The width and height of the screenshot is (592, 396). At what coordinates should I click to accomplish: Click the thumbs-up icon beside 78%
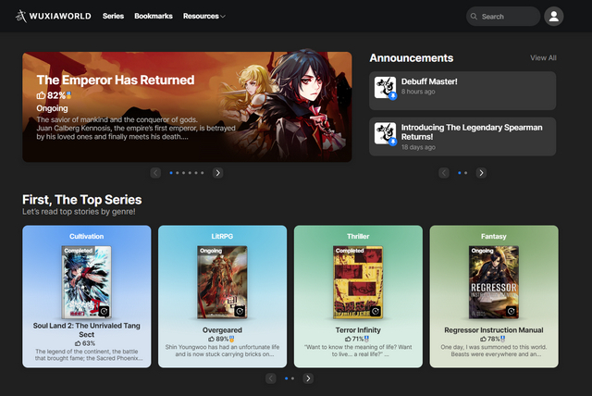click(483, 339)
